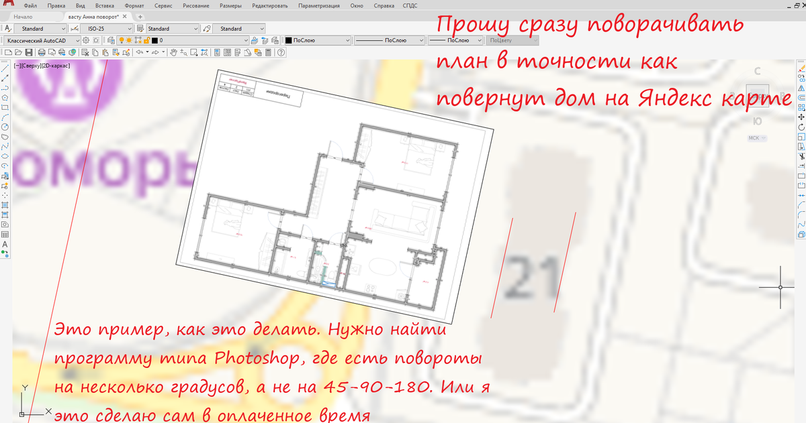Open the table style Standard dropdown
806x423 pixels.
(x=173, y=29)
